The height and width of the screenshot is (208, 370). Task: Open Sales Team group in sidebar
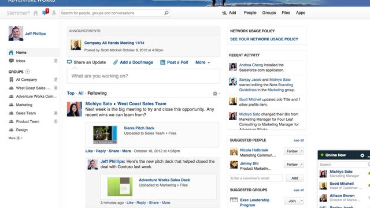tap(25, 113)
